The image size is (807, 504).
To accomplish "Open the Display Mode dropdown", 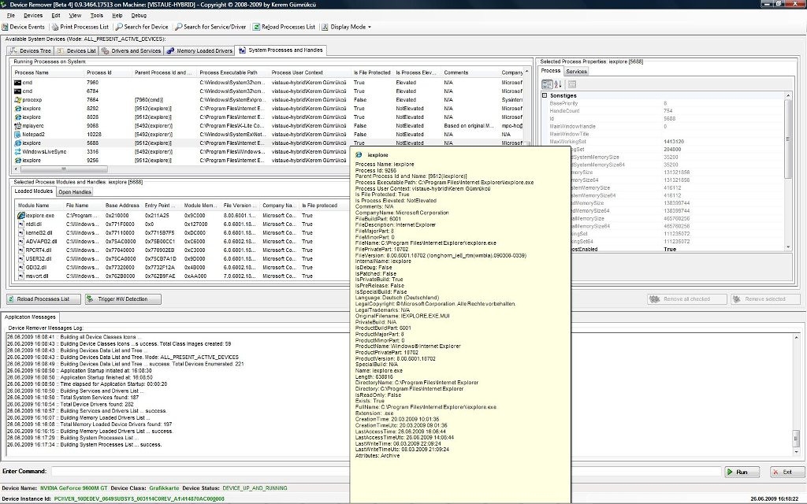I will pyautogui.click(x=347, y=27).
